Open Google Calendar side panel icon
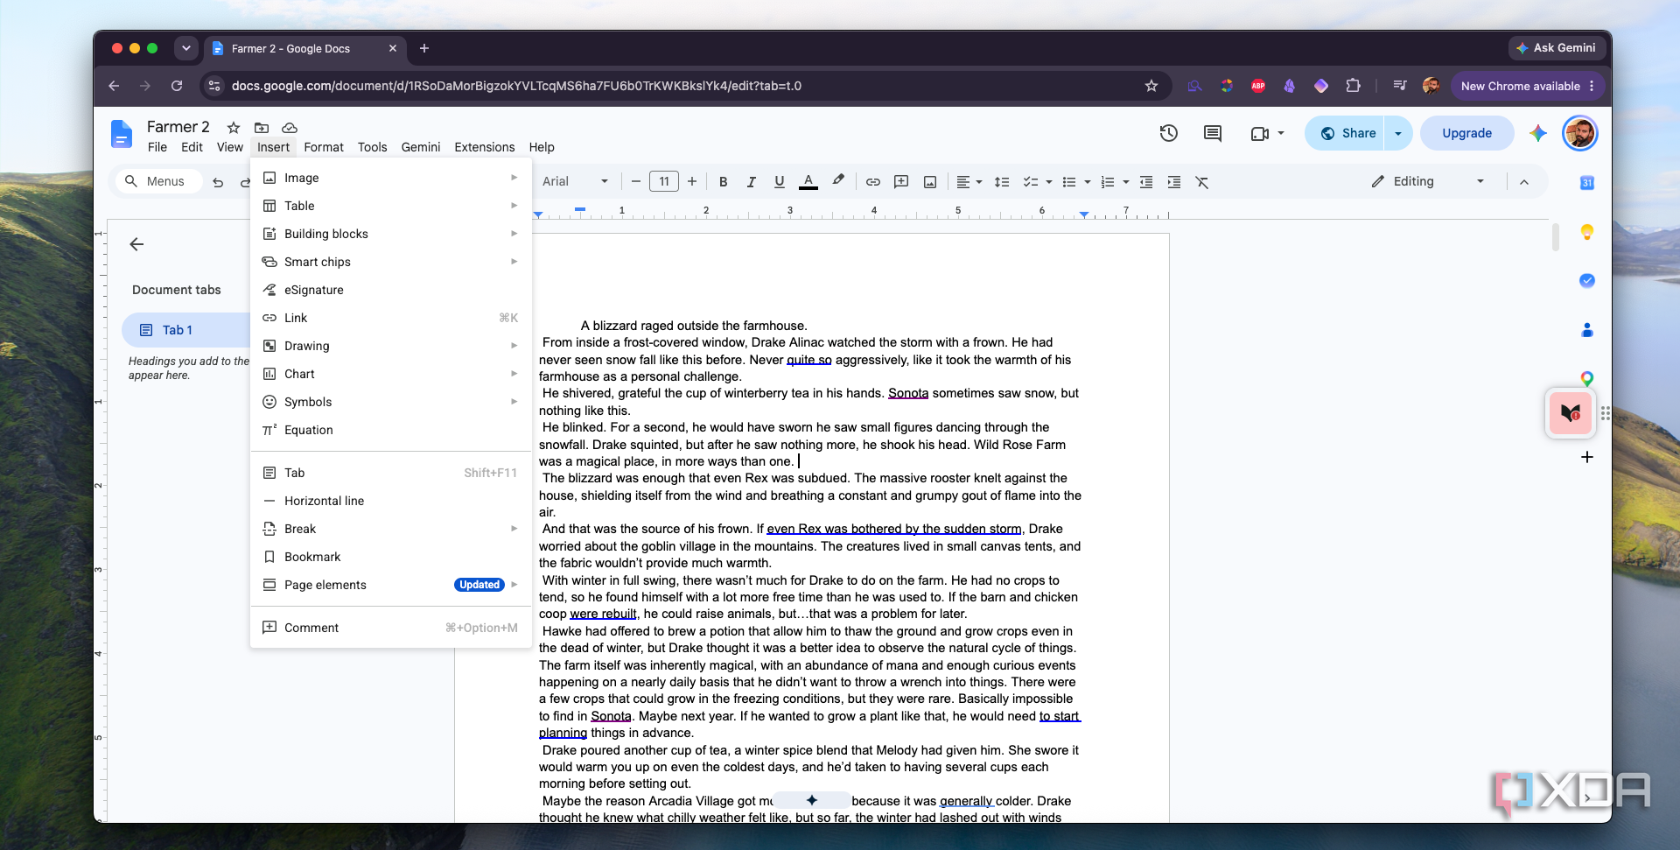 click(1586, 183)
